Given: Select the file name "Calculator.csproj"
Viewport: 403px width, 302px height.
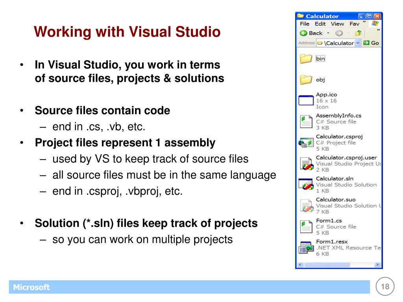Looking at the screenshot, I should [339, 136].
